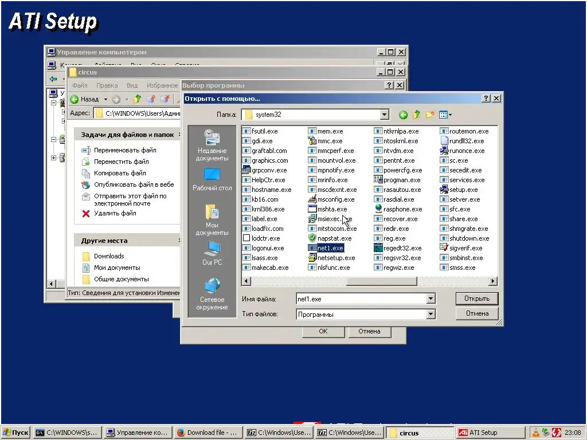
Task: Switch to ATI Setup taskbar button
Action: pos(490,433)
